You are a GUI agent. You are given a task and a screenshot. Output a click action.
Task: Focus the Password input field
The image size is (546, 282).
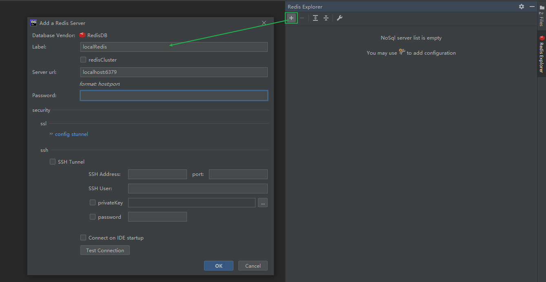point(174,95)
